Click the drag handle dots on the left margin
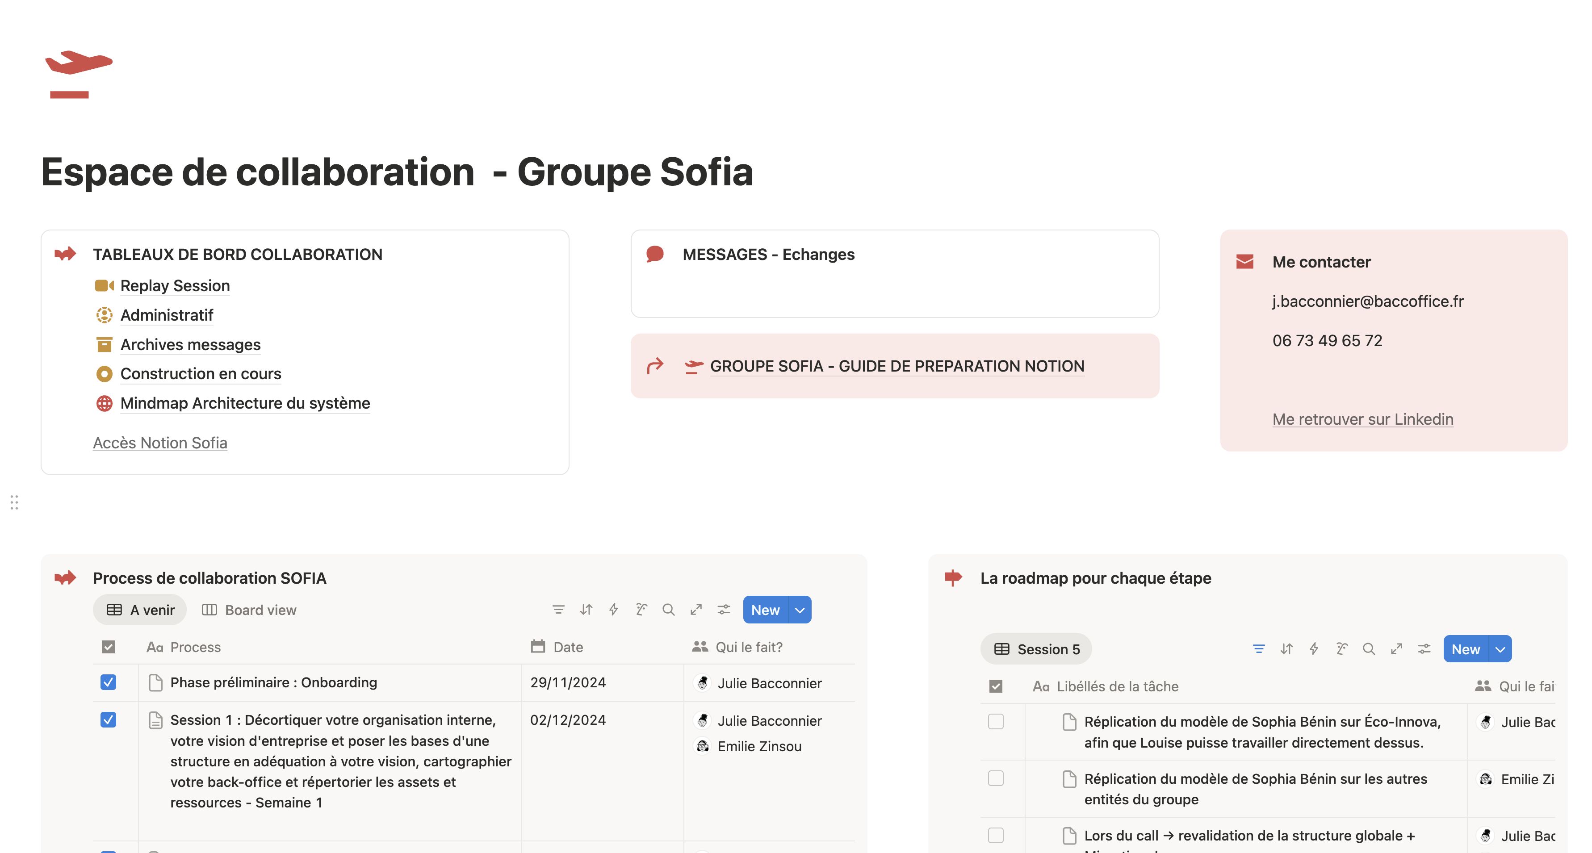 14,503
